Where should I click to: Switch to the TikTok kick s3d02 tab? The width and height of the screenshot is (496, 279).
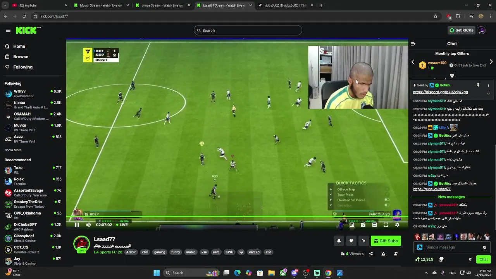tap(285, 5)
